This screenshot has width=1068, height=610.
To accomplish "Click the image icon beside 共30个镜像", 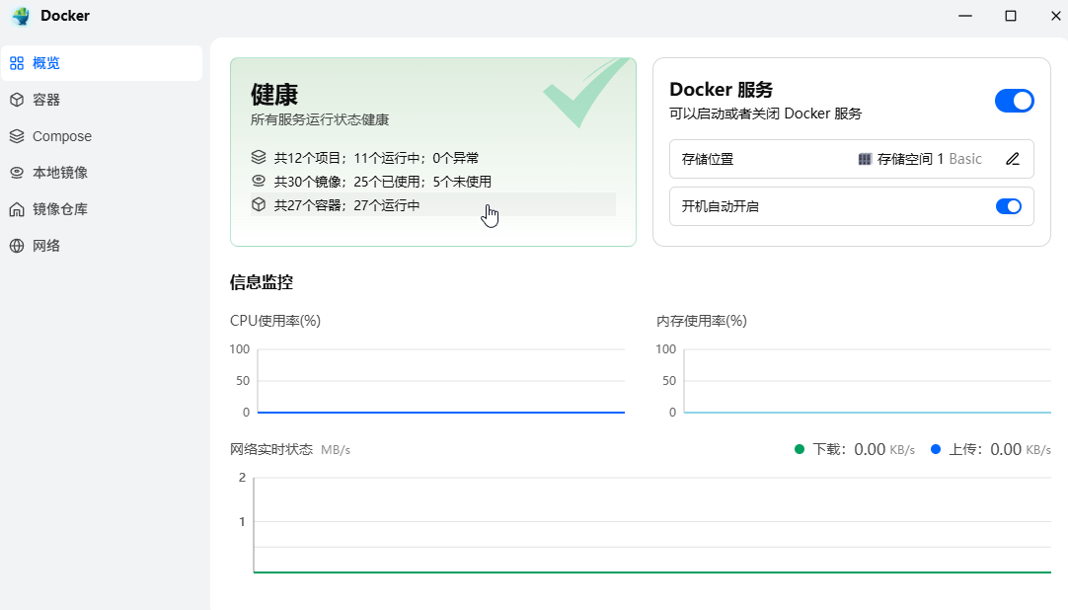I will click(259, 181).
